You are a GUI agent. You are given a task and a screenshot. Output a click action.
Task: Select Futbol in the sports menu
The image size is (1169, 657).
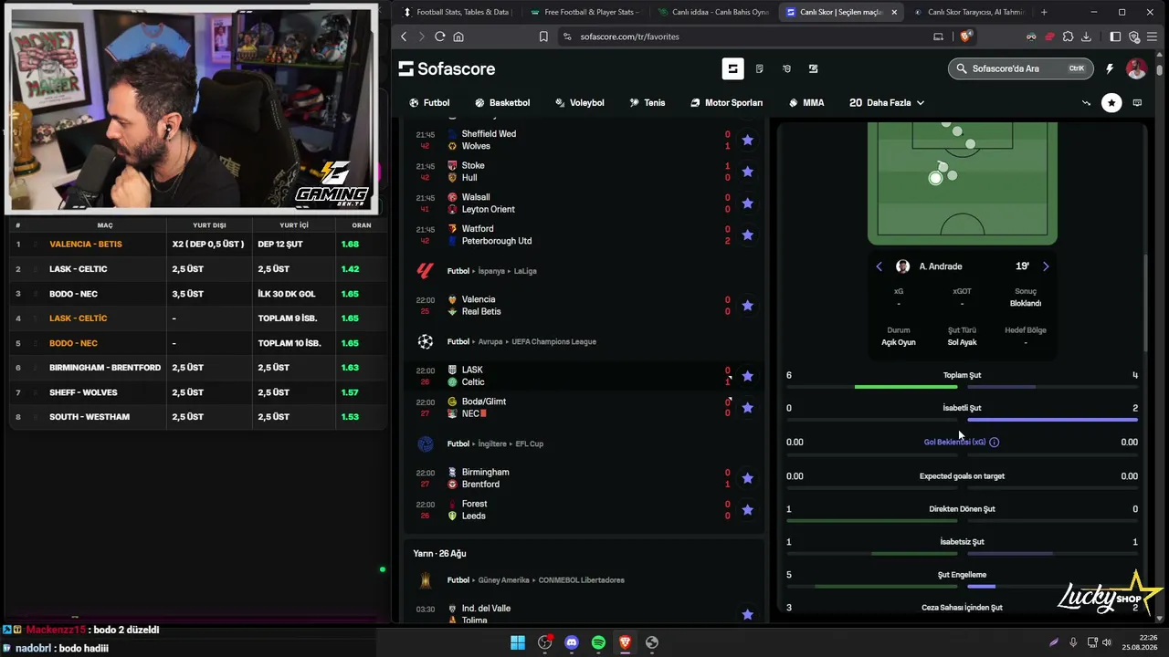(x=429, y=103)
